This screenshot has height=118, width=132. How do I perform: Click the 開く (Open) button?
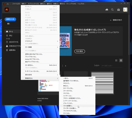(9, 24)
